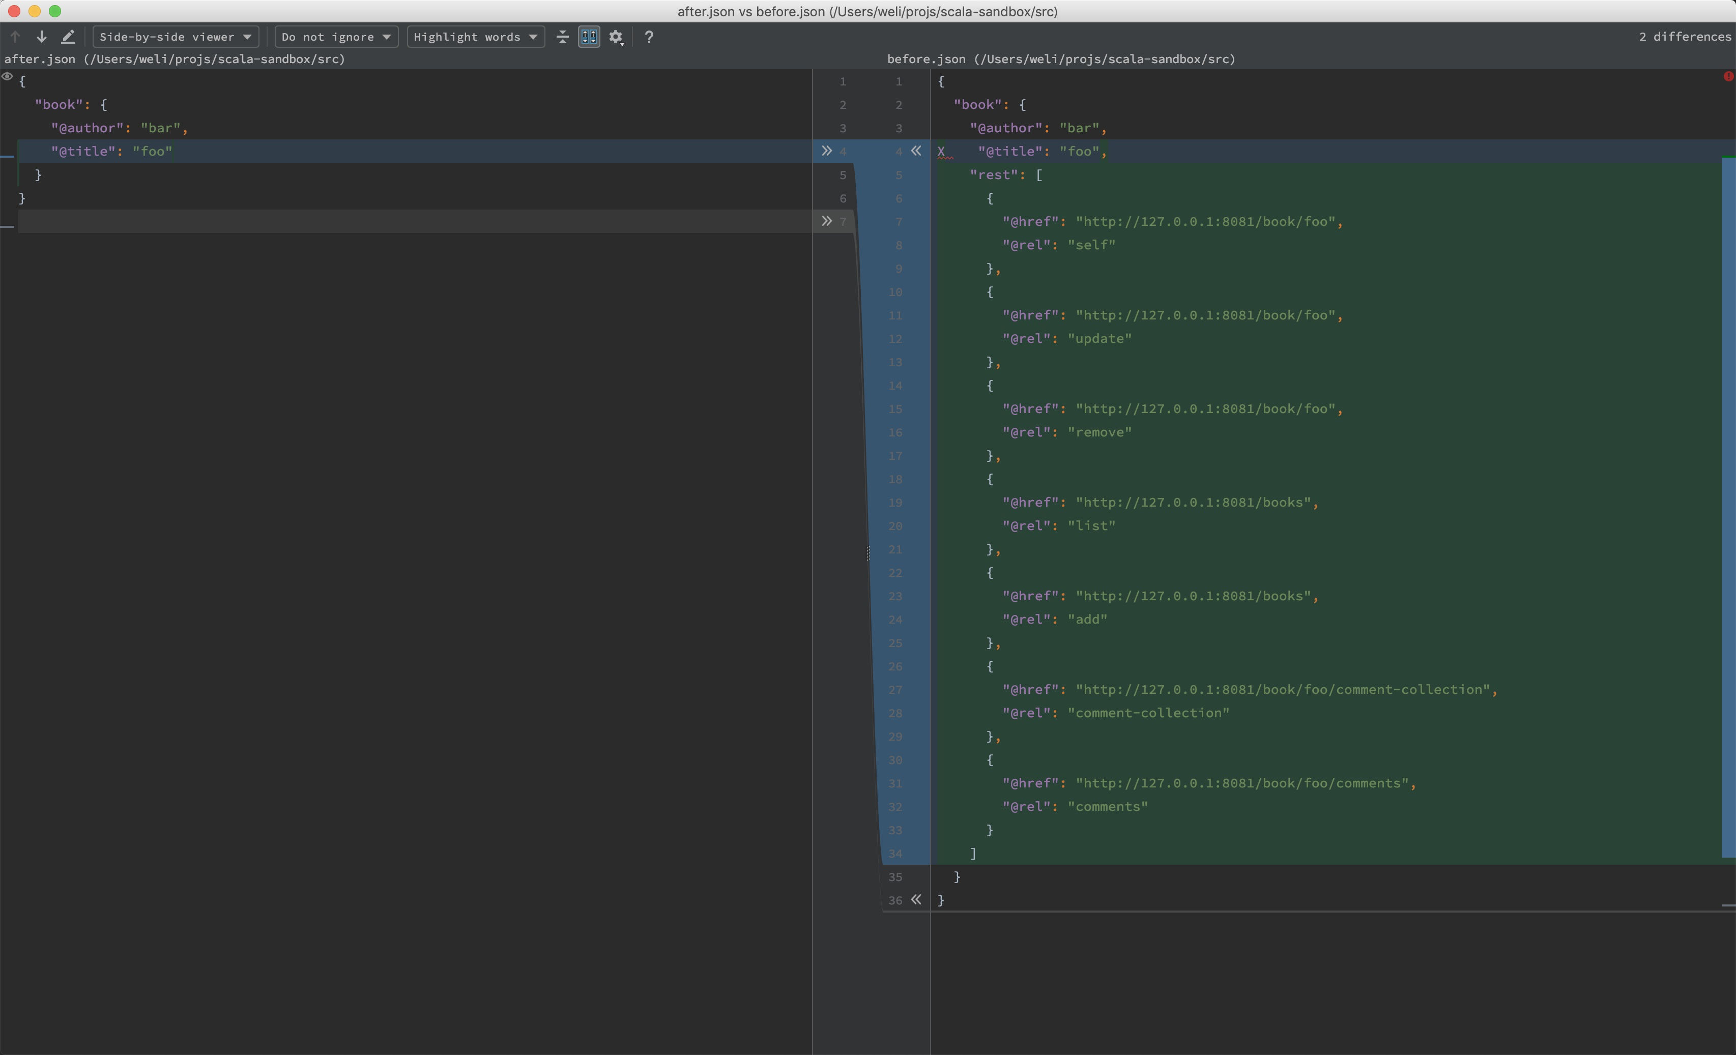Toggle synchronize scrolling button
Viewport: 1736px width, 1055px height.
pos(589,37)
